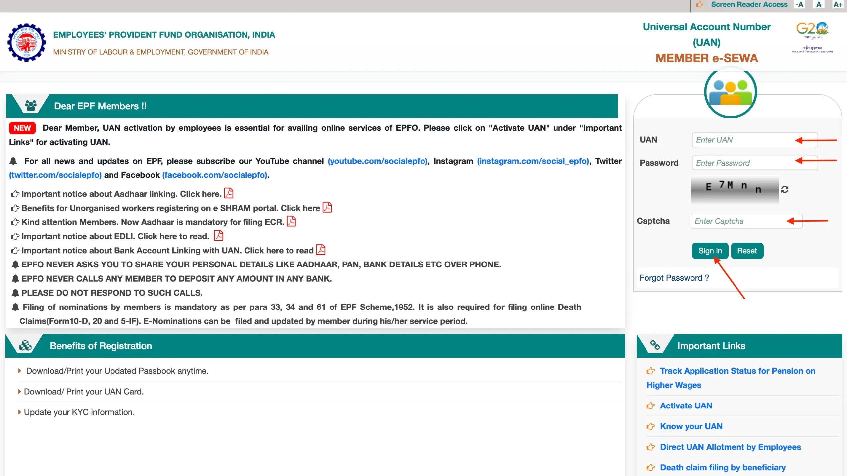This screenshot has height=476, width=847.
Task: Click the cubes icon beside Benefits of Registration
Action: coord(25,346)
